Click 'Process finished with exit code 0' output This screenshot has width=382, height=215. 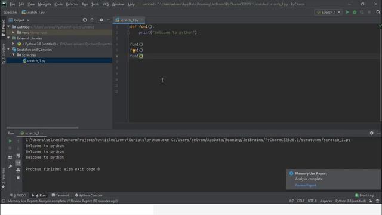click(63, 169)
